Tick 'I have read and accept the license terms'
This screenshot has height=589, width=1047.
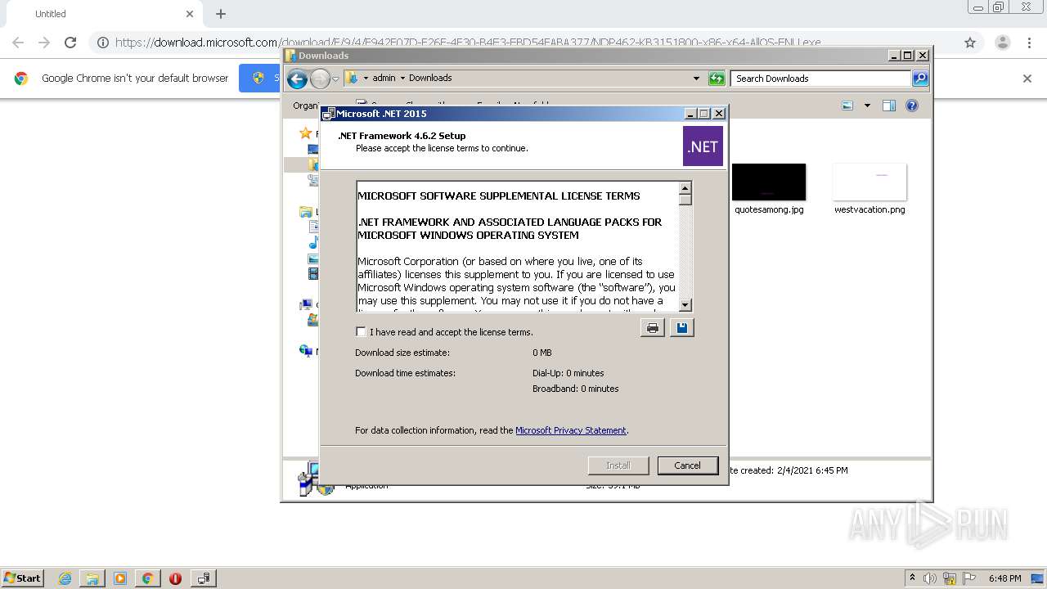(x=361, y=332)
